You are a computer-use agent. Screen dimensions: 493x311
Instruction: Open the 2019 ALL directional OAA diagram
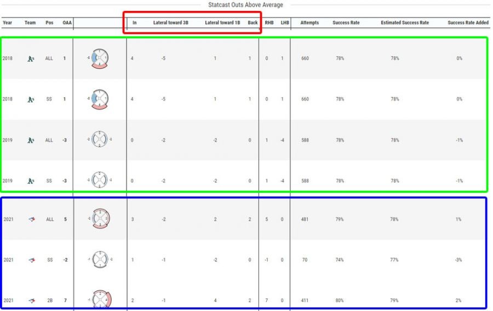(x=99, y=140)
